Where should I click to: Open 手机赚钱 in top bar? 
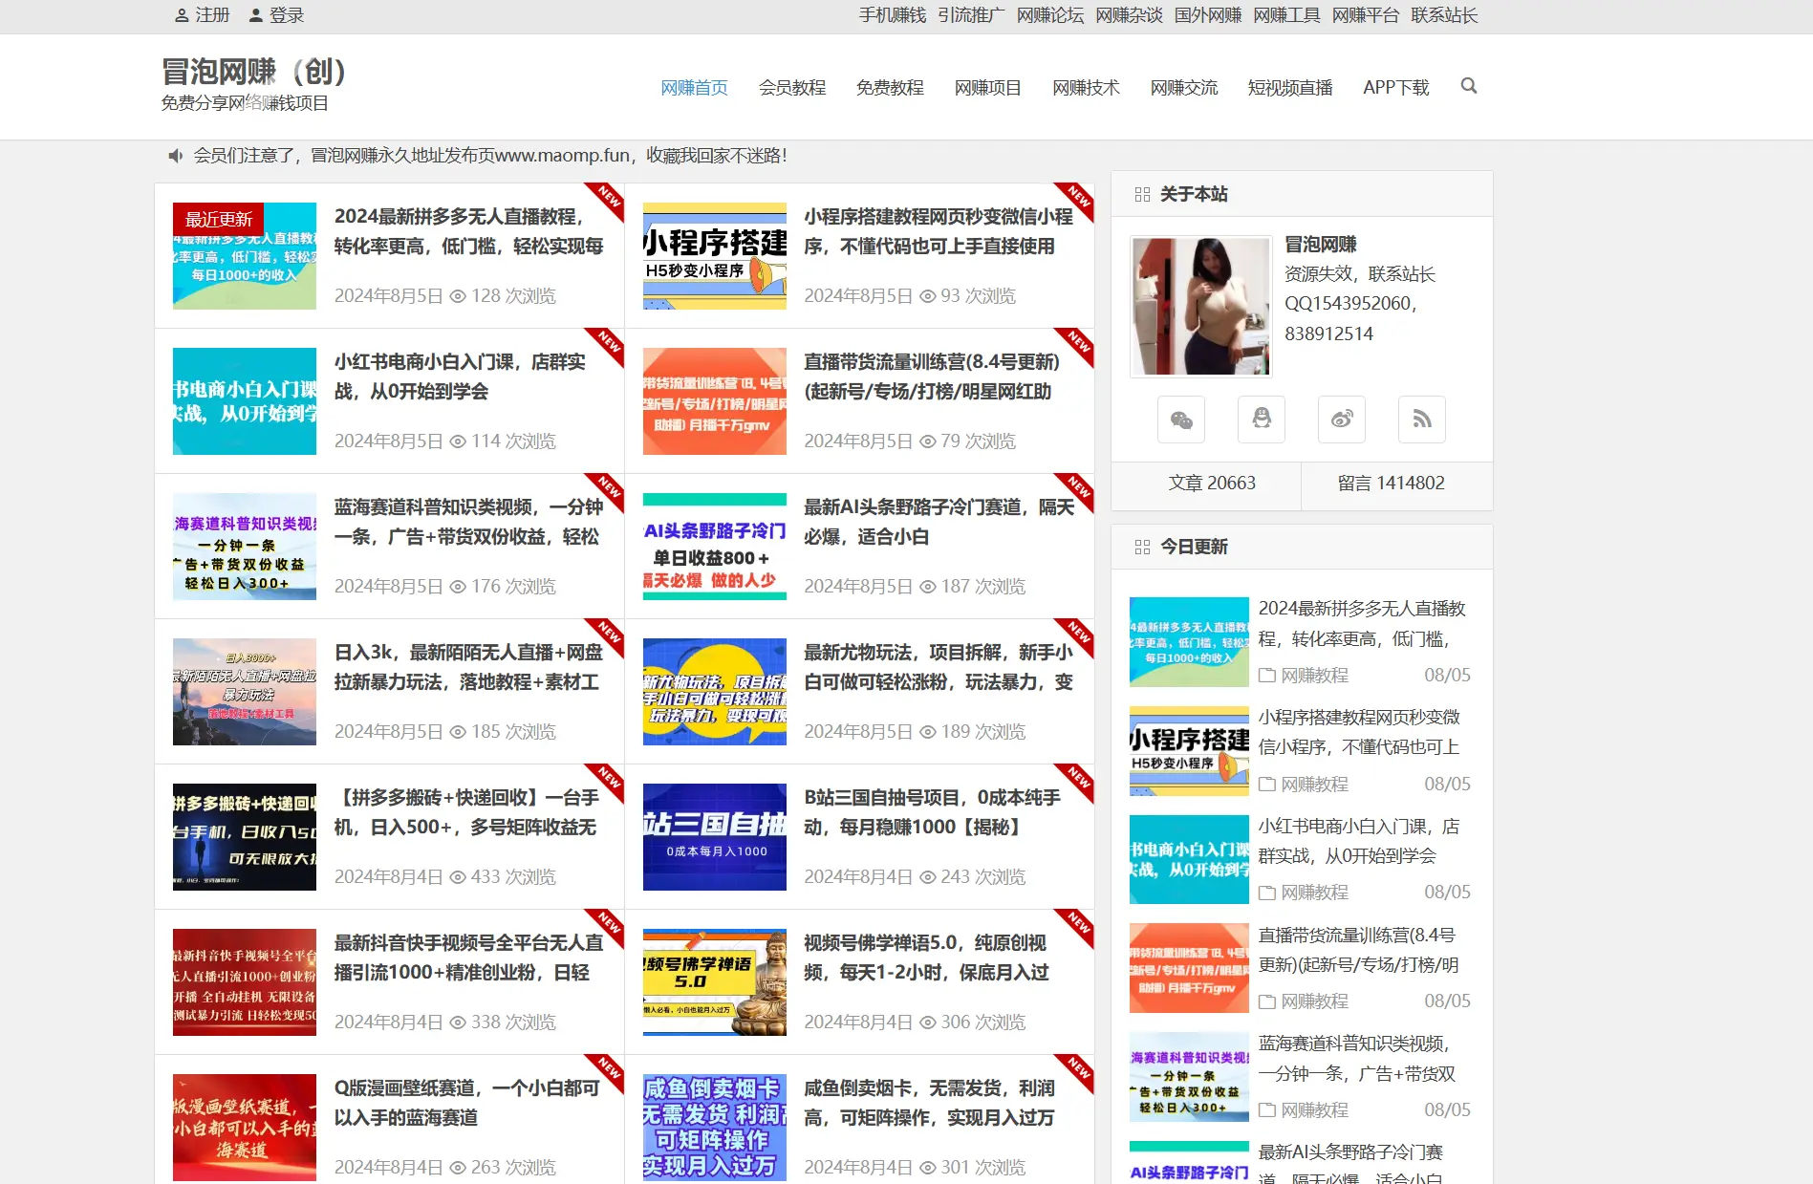pyautogui.click(x=893, y=15)
